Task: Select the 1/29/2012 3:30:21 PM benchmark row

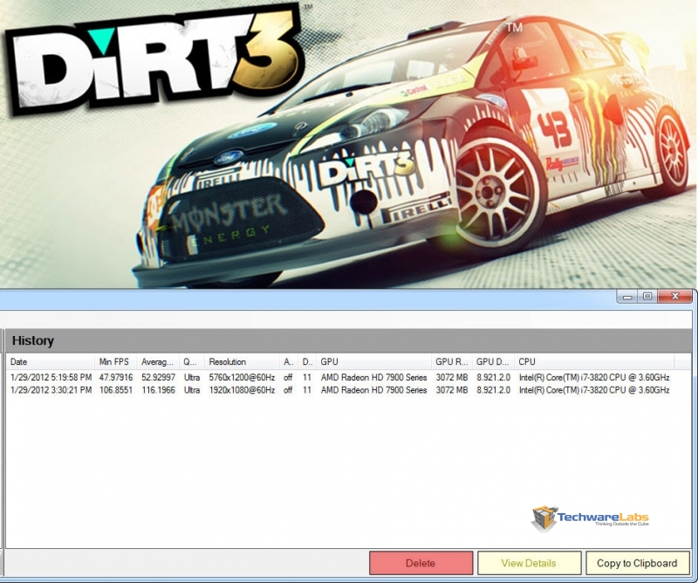Action: point(340,390)
